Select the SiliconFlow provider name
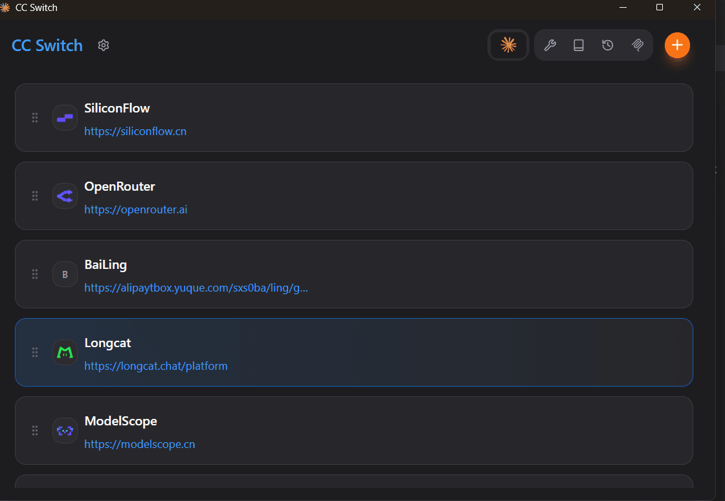This screenshot has width=725, height=501. pos(117,108)
